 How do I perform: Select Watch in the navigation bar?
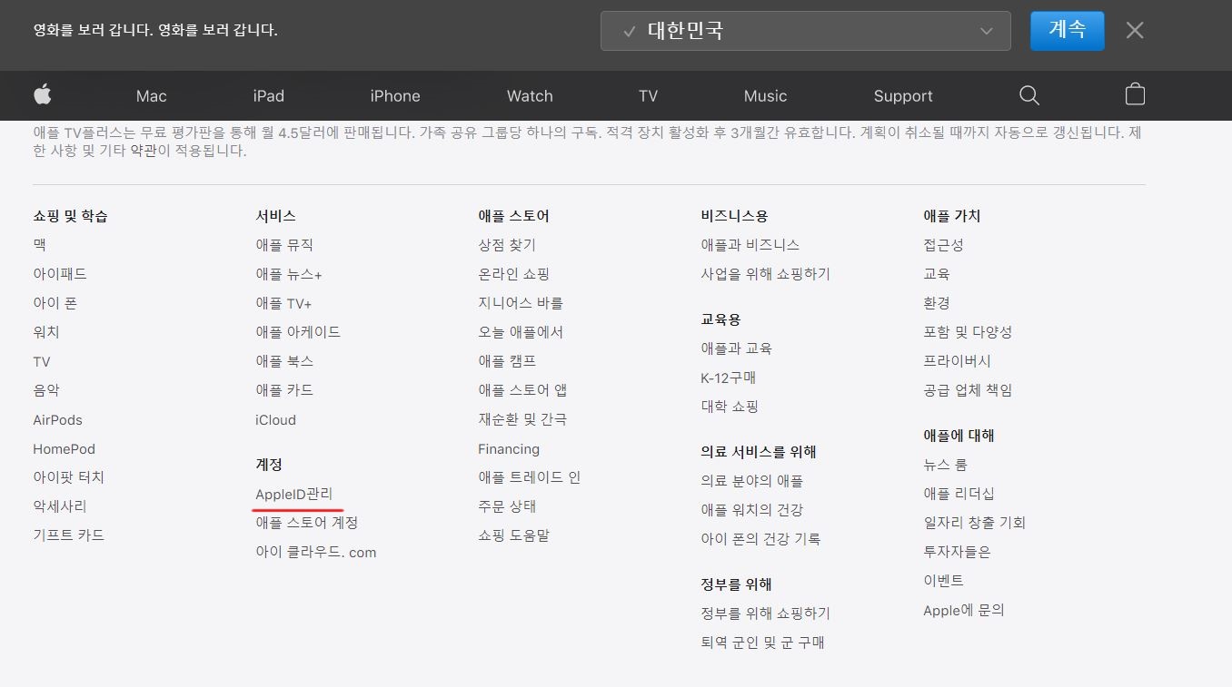(x=530, y=96)
